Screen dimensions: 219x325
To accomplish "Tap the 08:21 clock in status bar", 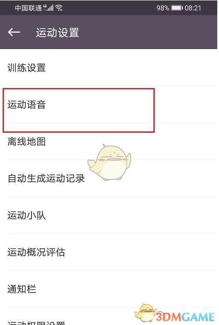I will click(x=193, y=8).
